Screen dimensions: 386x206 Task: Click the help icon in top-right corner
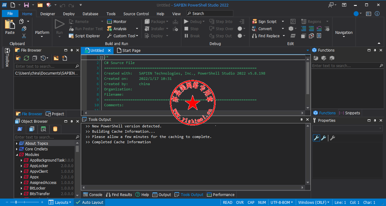point(377,14)
